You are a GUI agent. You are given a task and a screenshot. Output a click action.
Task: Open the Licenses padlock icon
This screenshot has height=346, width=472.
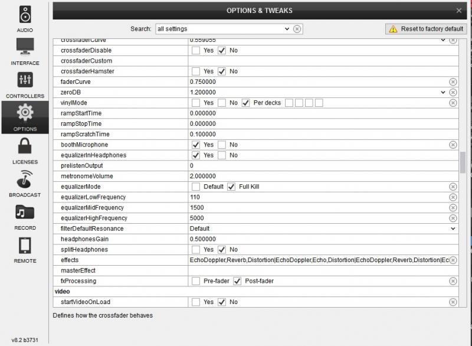pyautogui.click(x=25, y=146)
